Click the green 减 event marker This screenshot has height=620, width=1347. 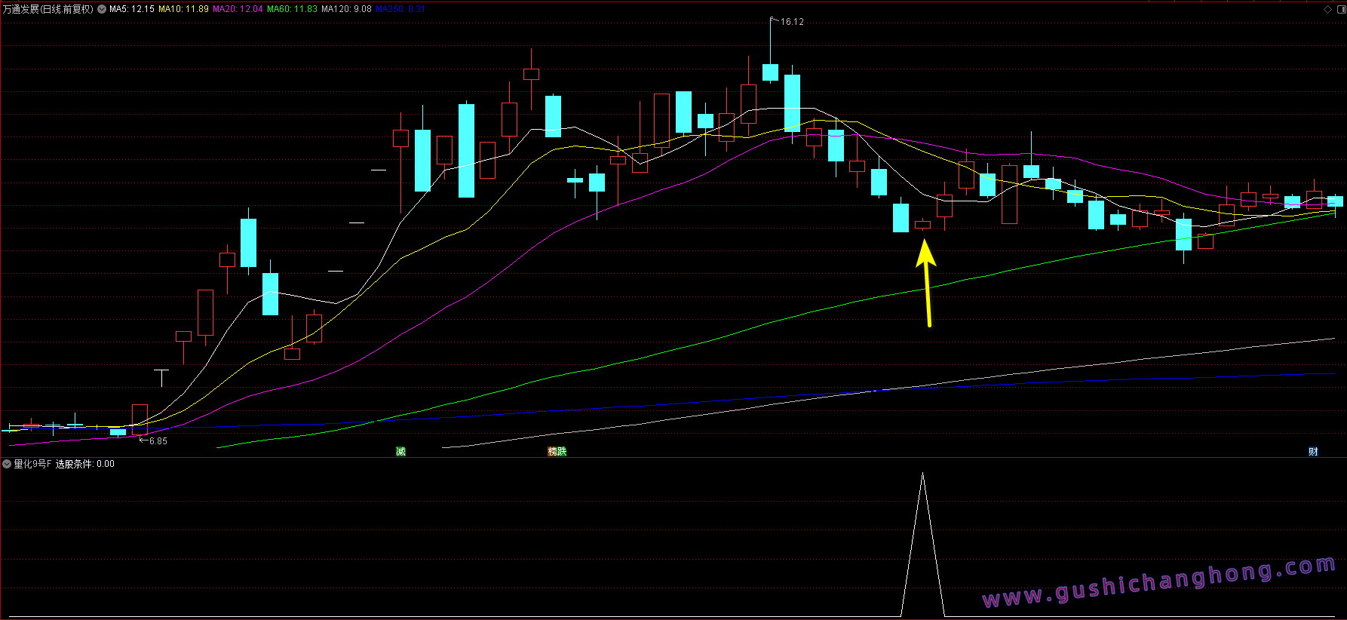pos(400,451)
